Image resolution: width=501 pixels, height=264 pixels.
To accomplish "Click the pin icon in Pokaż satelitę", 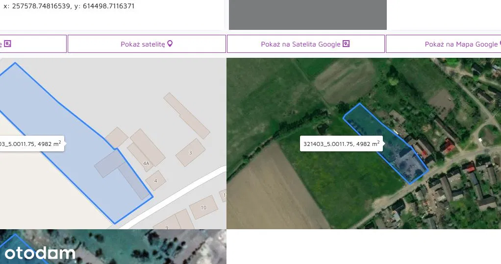I will (x=170, y=44).
